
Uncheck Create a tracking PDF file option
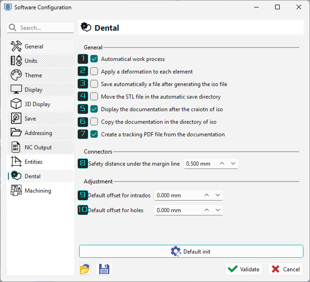[94, 134]
